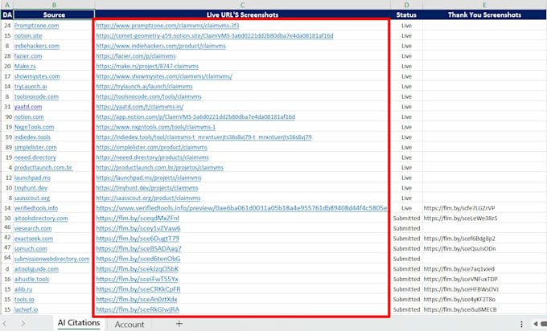The width and height of the screenshot is (547, 331).
Task: Open the NxgnTools.com source link
Action: click(x=34, y=127)
